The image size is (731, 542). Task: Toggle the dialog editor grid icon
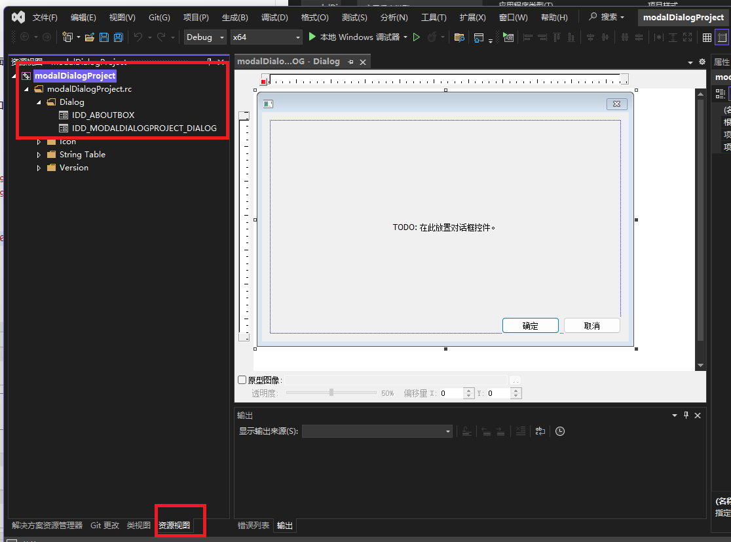coord(707,37)
